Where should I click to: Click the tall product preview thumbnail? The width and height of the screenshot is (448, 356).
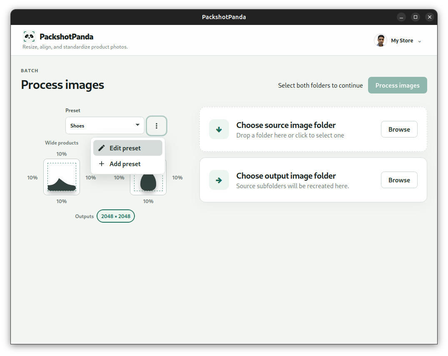[148, 182]
